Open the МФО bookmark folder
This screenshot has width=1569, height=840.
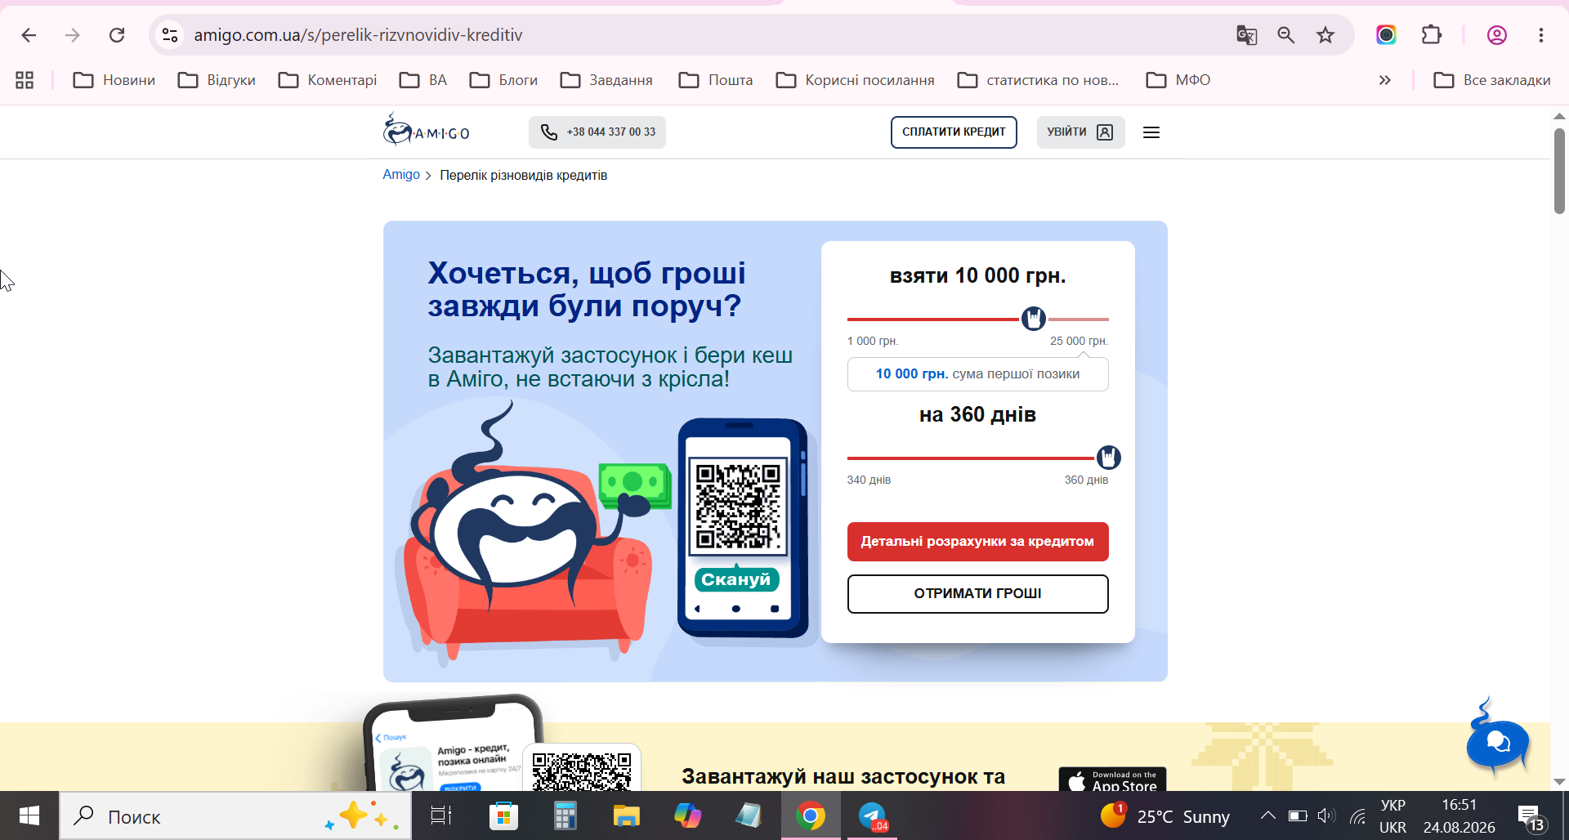pyautogui.click(x=1178, y=80)
